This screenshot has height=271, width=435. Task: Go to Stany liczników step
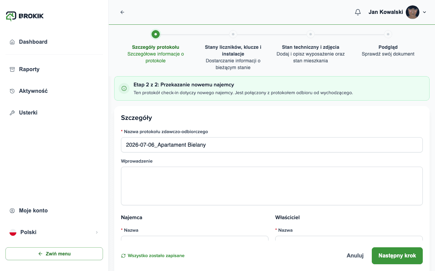coord(233,34)
